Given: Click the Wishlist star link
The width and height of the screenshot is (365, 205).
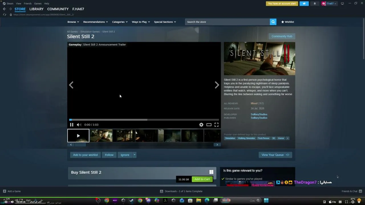Looking at the screenshot, I should 287,22.
